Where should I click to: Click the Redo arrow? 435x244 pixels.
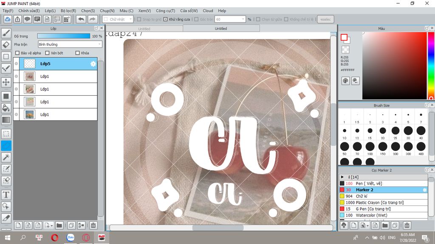(93, 19)
